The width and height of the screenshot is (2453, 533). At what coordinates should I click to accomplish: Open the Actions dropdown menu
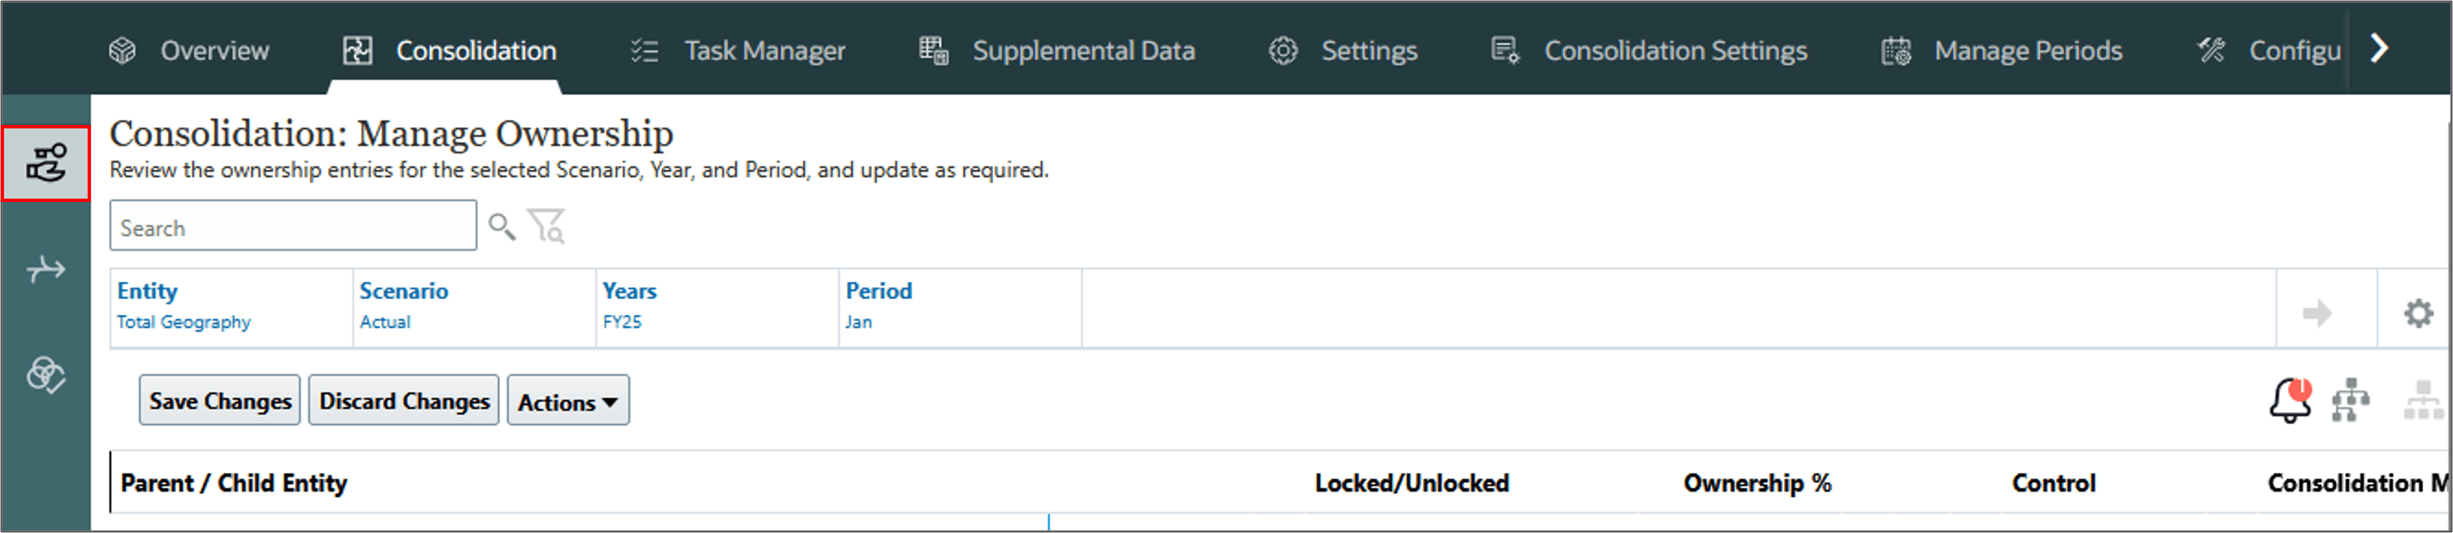(x=567, y=401)
